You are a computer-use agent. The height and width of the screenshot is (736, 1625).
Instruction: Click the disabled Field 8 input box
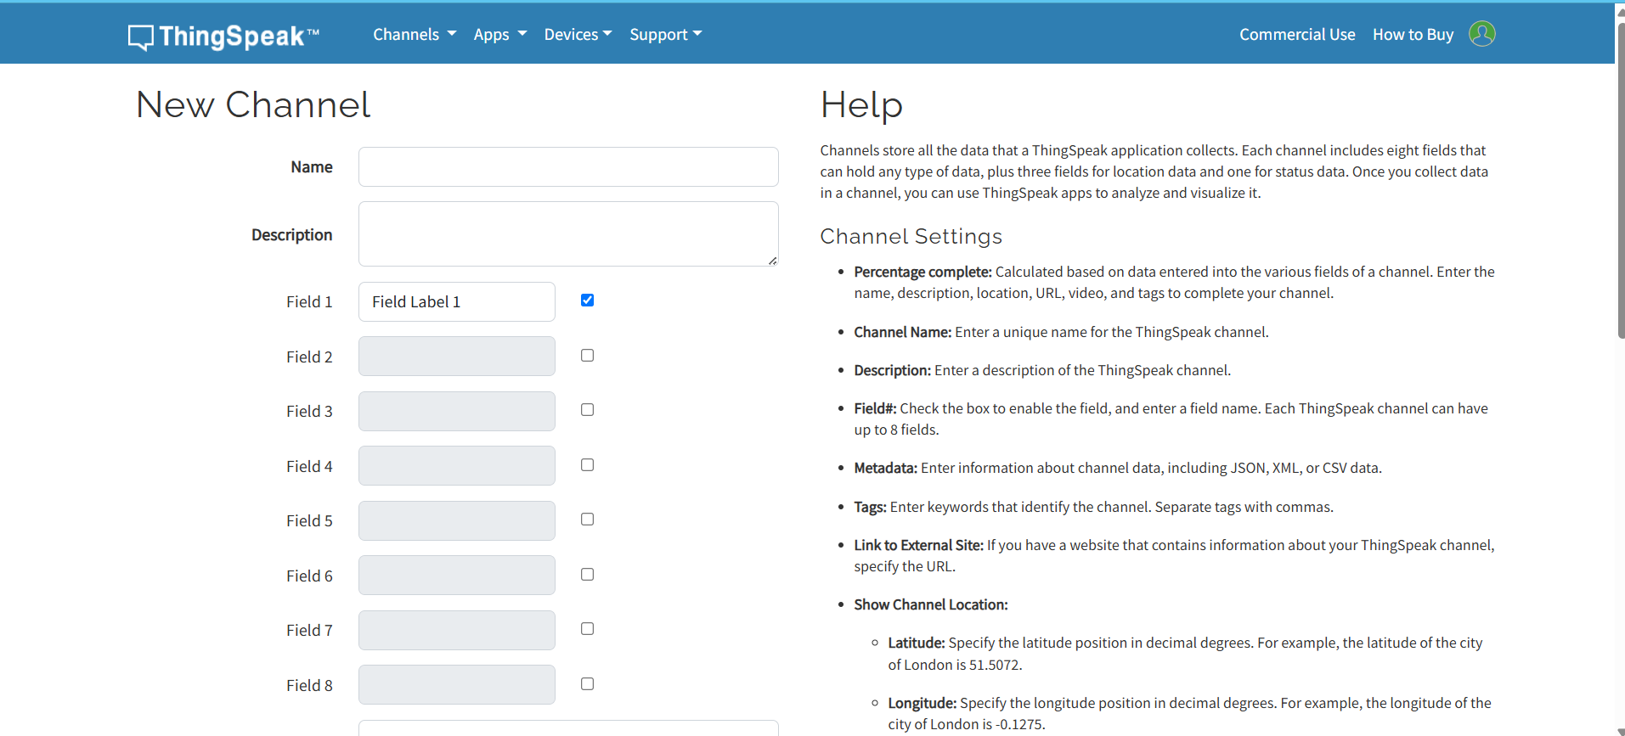457,684
